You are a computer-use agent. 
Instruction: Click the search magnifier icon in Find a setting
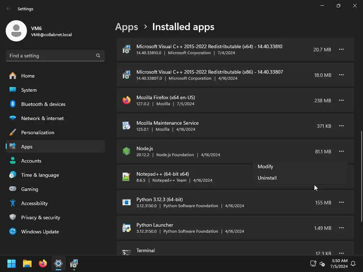(x=98, y=56)
